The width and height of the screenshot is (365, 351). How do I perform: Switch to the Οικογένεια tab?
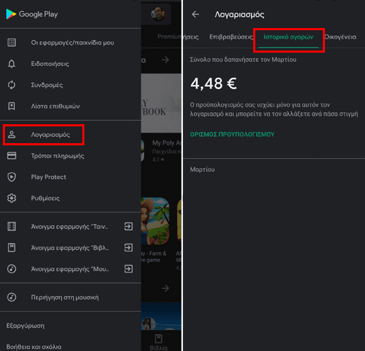coord(340,37)
